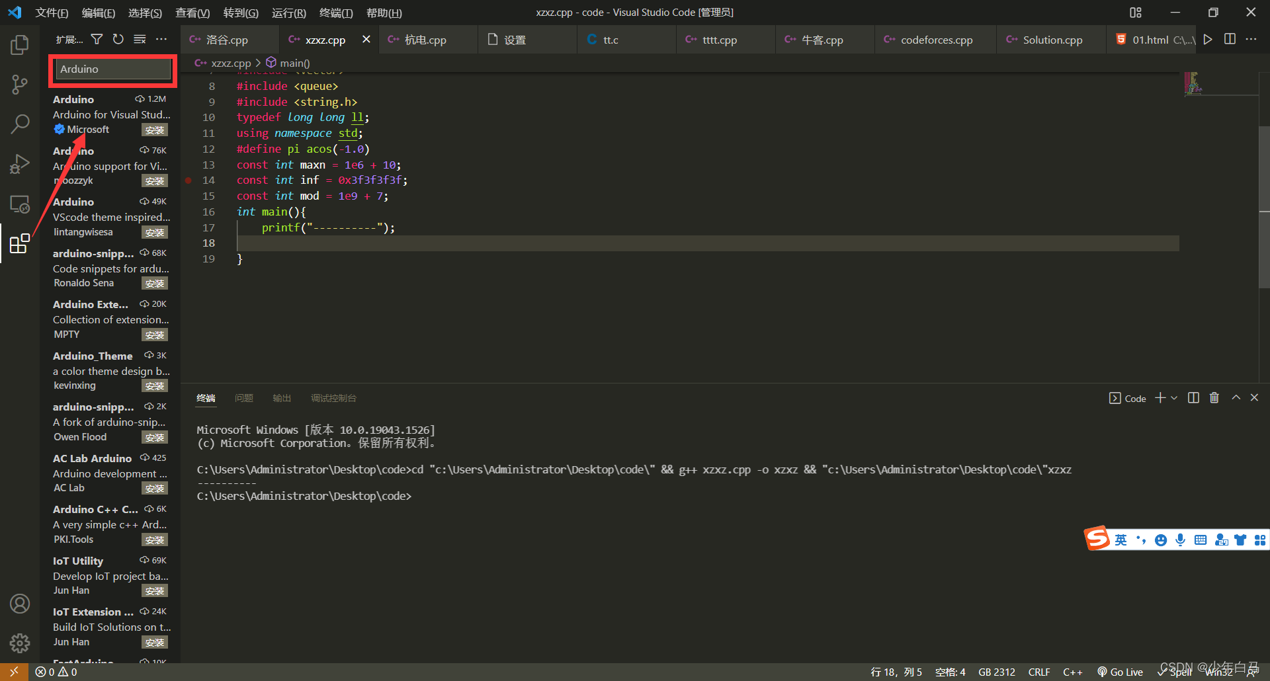This screenshot has height=681, width=1270.
Task: Customize layout from the title bar icon
Action: pyautogui.click(x=1136, y=13)
